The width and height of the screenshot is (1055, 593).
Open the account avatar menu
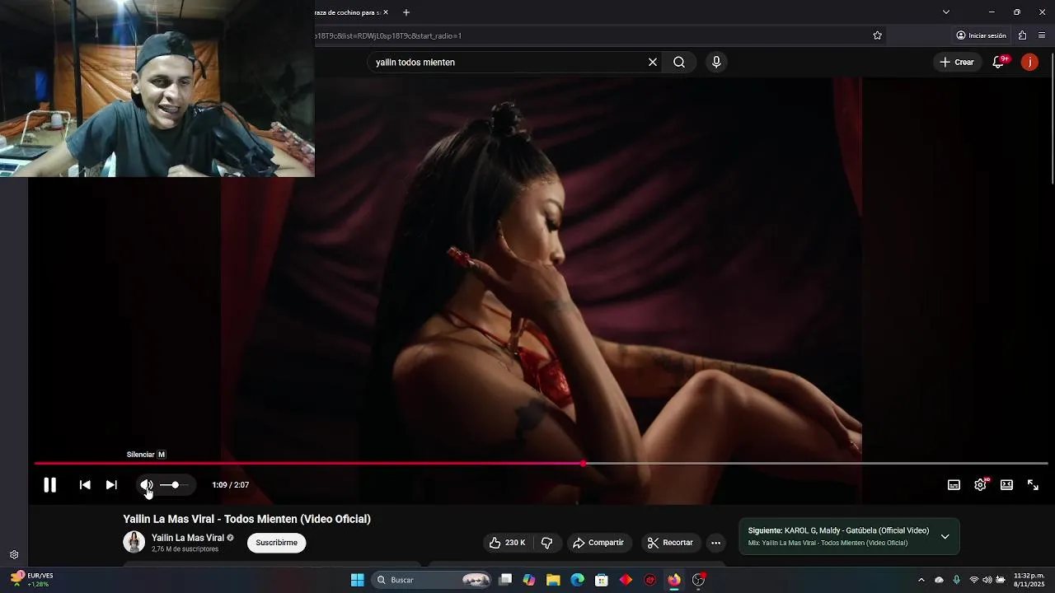coord(1029,62)
